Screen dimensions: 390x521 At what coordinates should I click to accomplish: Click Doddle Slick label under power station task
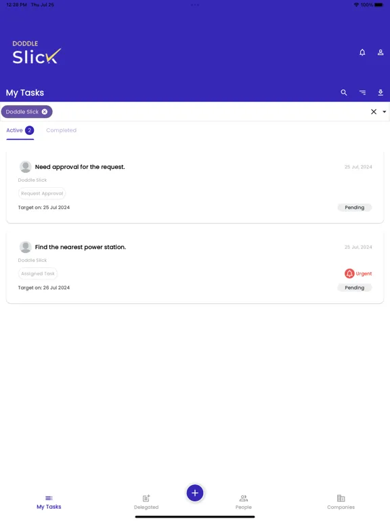[x=32, y=260]
